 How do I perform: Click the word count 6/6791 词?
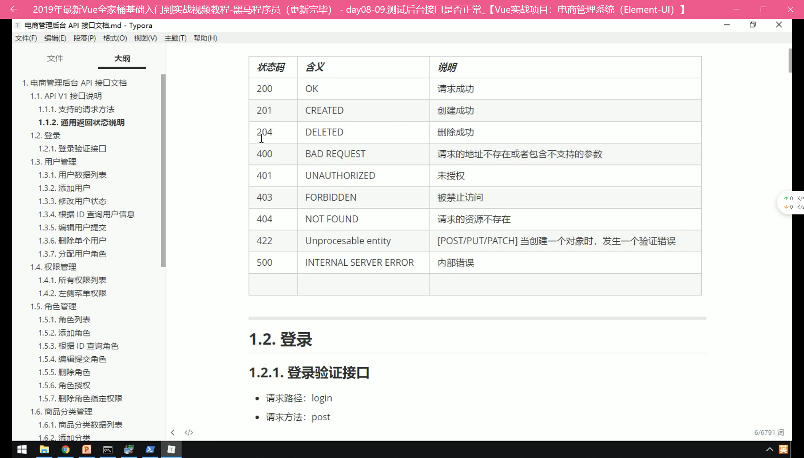(x=769, y=433)
